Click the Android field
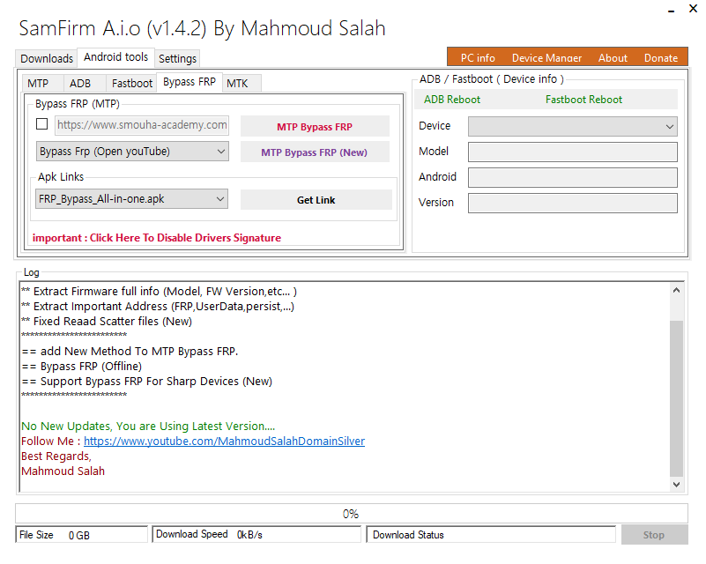Viewport: 706px width, 564px height. pyautogui.click(x=573, y=177)
